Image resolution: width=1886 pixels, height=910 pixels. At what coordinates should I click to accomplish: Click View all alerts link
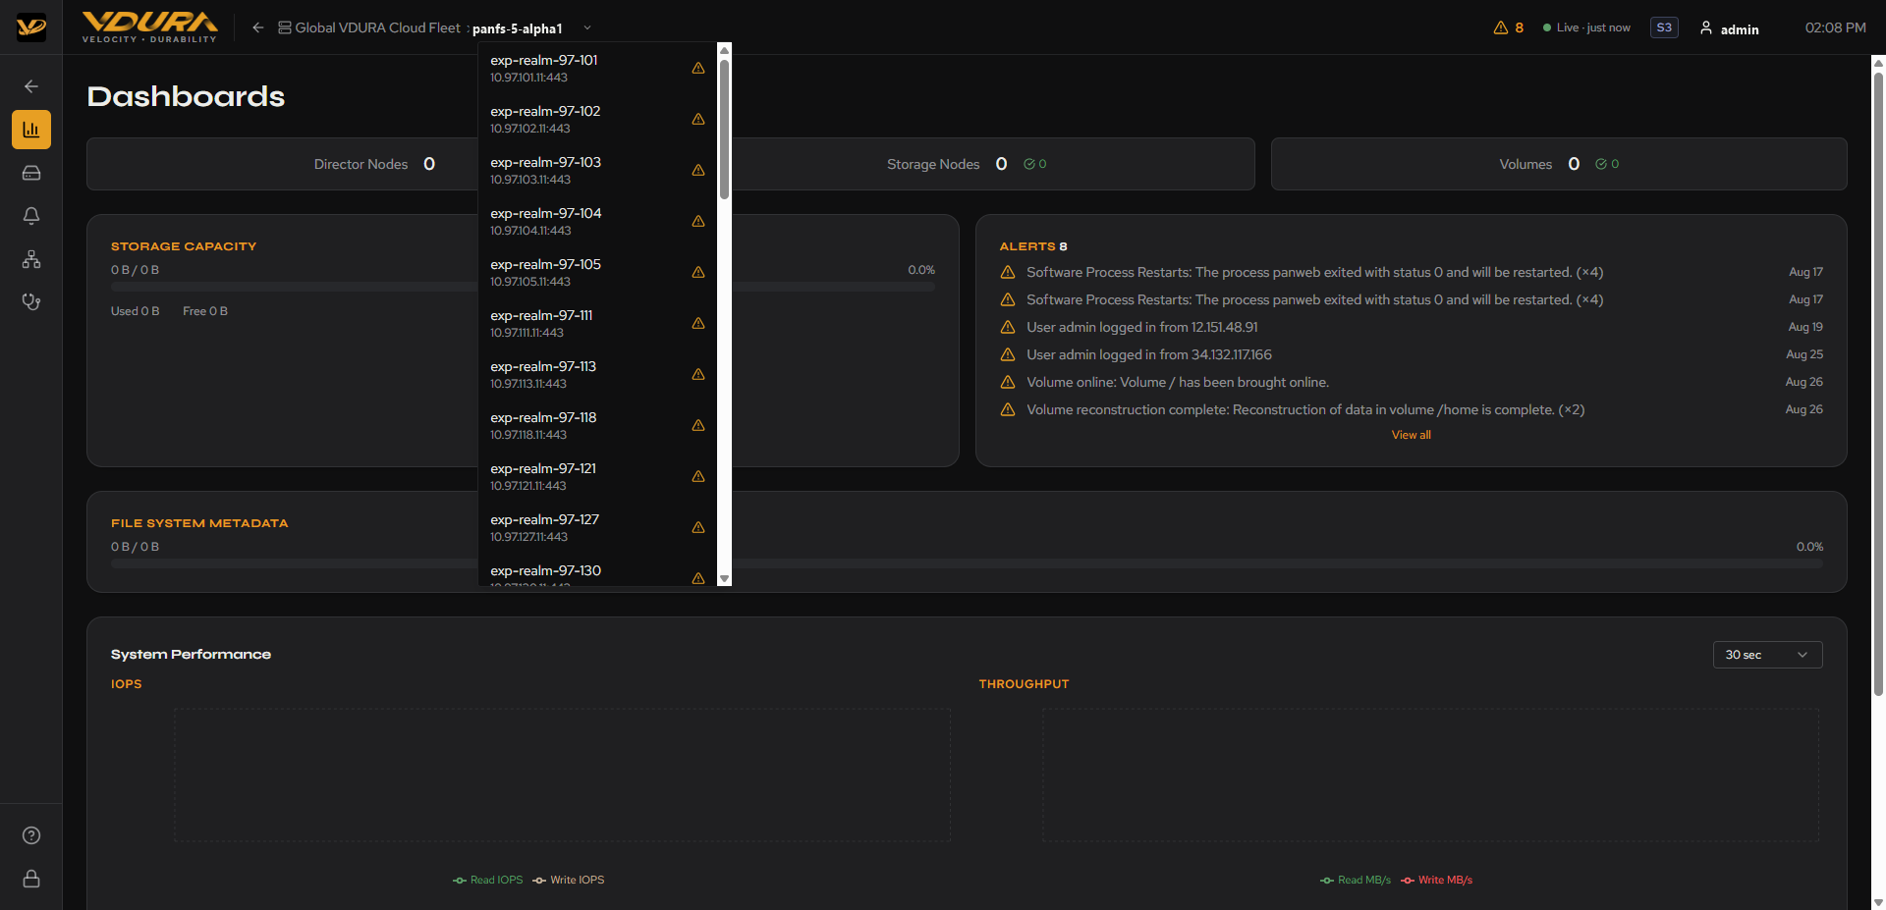(1411, 435)
